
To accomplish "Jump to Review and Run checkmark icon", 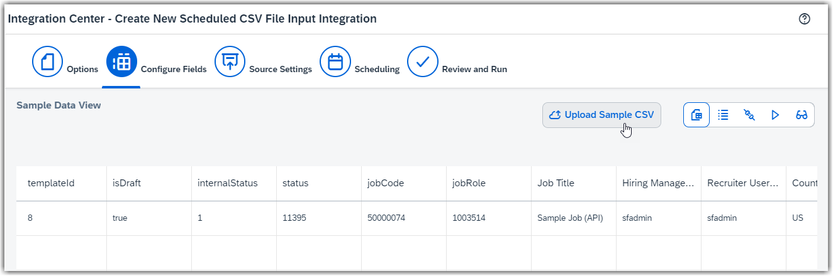I will point(423,61).
